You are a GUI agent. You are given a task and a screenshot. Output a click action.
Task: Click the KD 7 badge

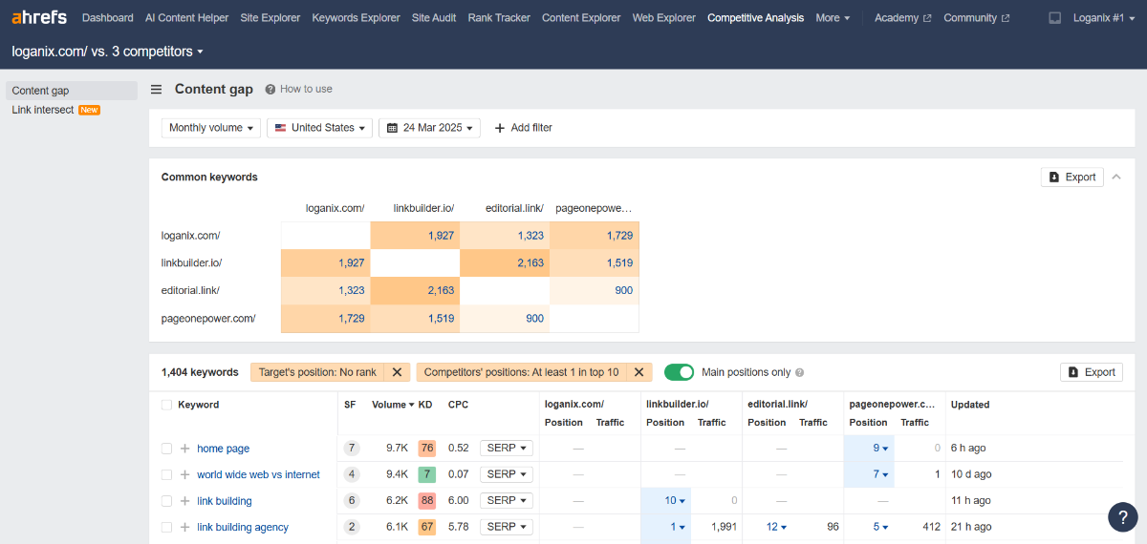[x=426, y=474]
